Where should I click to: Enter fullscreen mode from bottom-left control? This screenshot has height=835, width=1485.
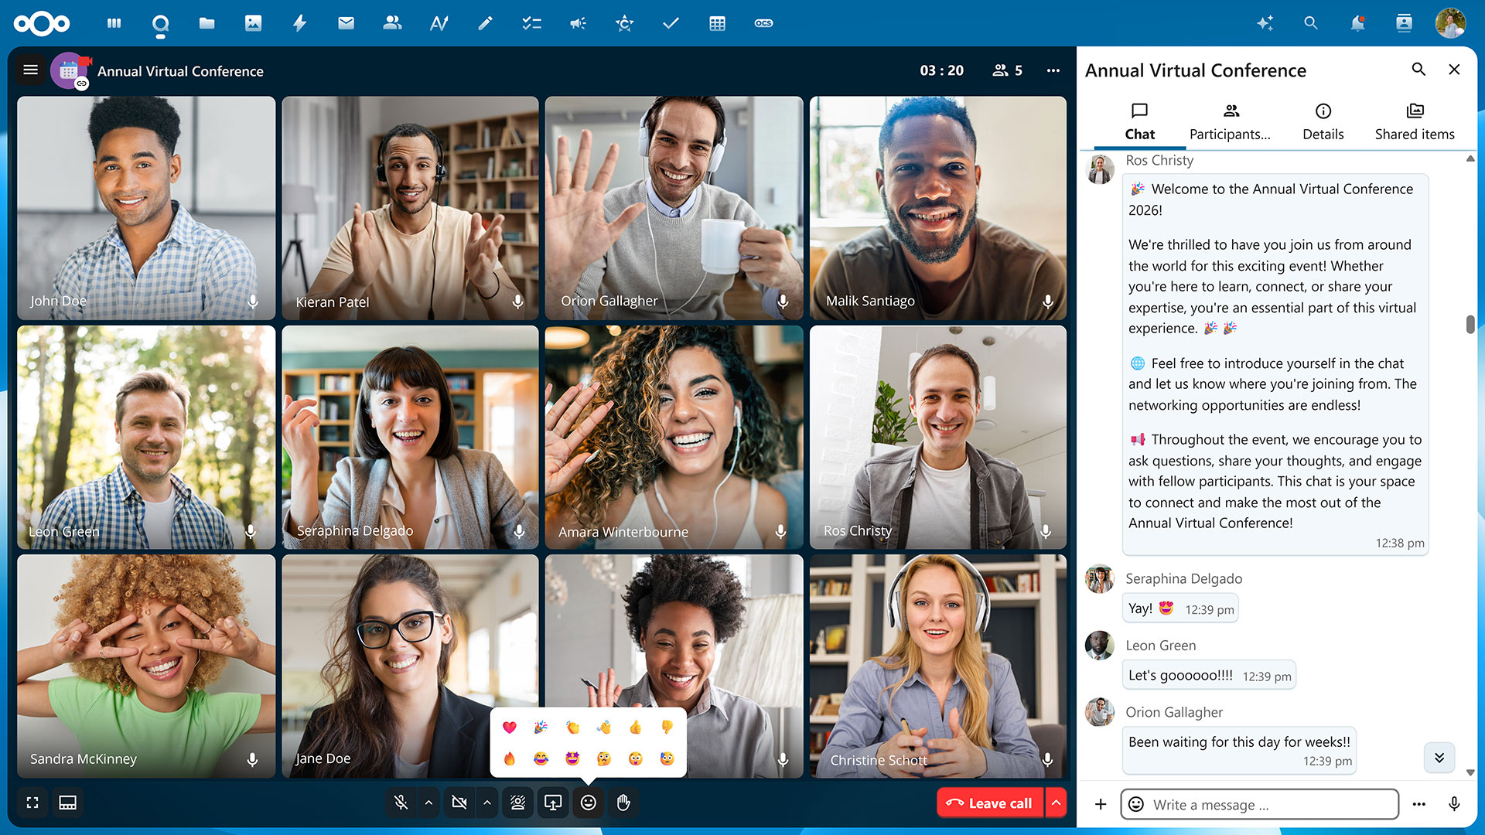(32, 803)
